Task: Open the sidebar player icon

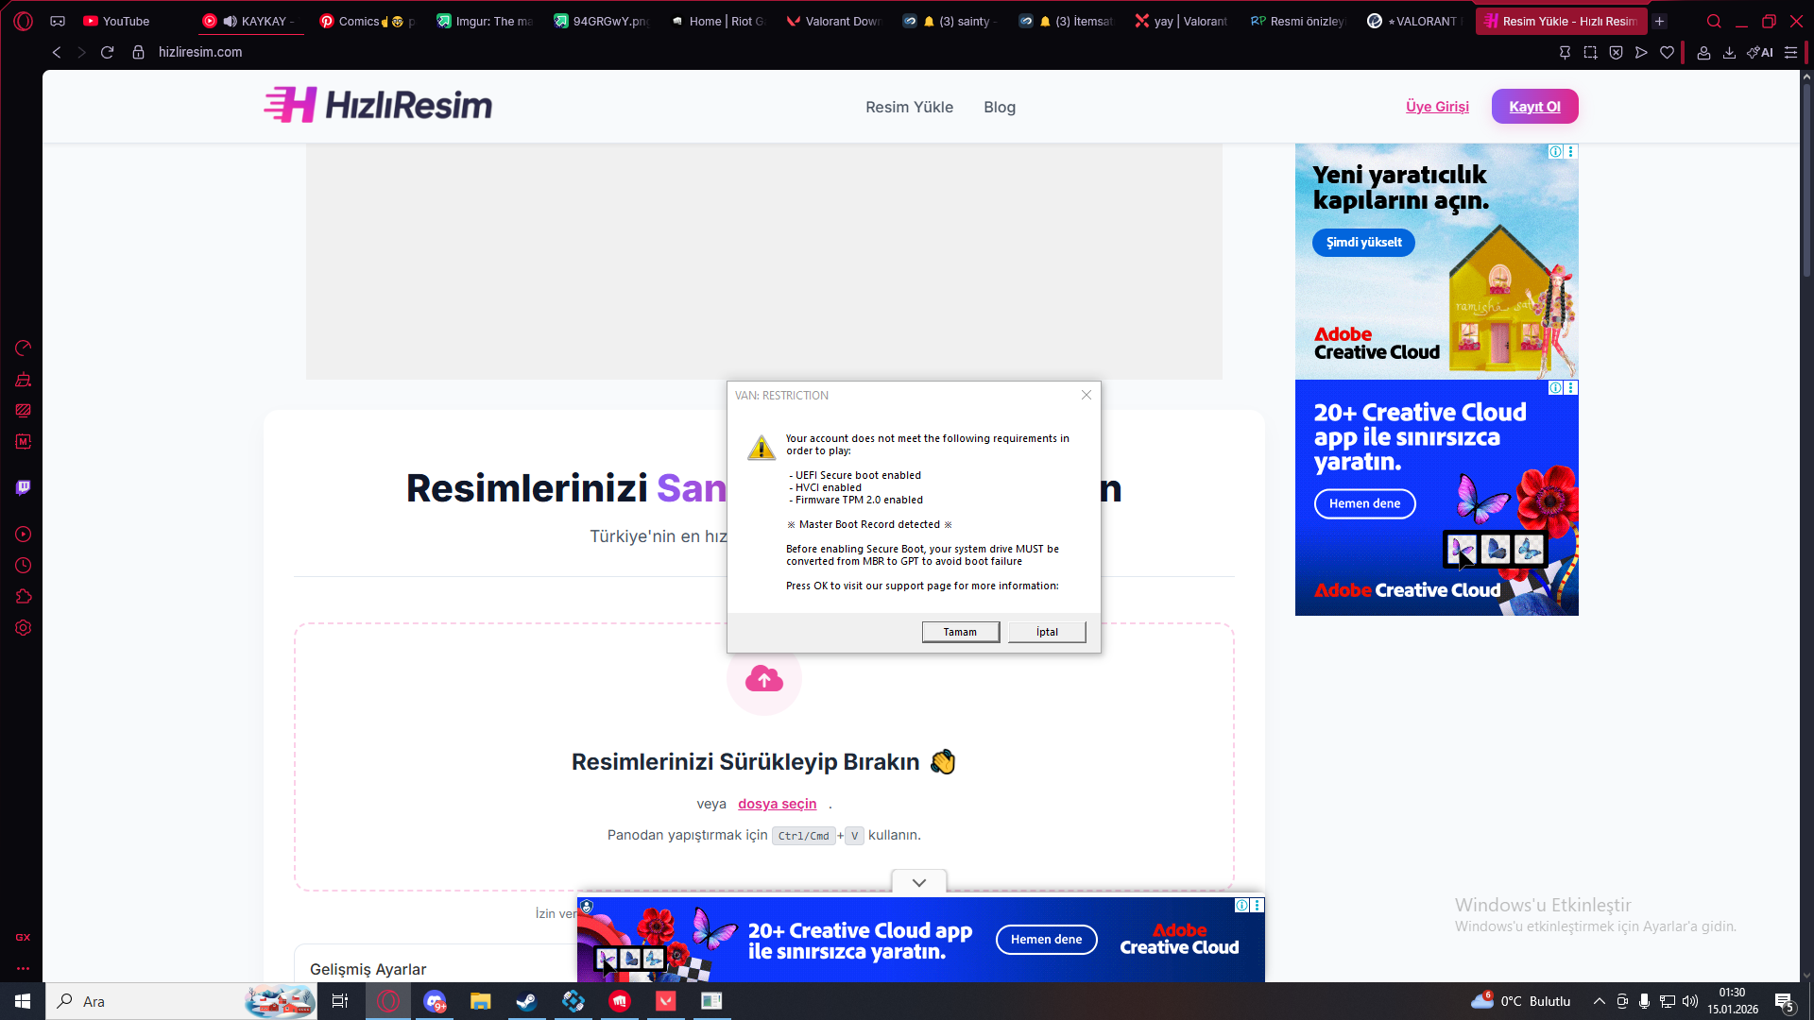Action: coord(24,535)
